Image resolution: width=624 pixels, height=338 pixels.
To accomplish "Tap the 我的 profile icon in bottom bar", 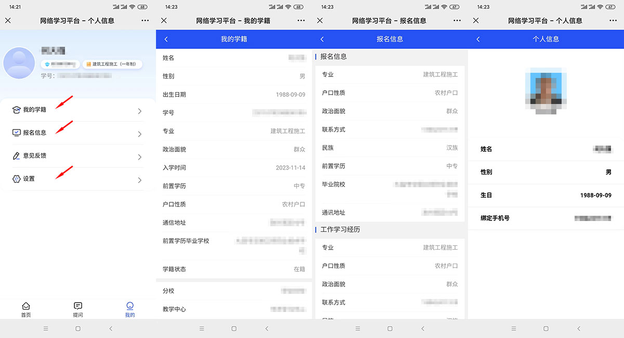I will [x=129, y=306].
